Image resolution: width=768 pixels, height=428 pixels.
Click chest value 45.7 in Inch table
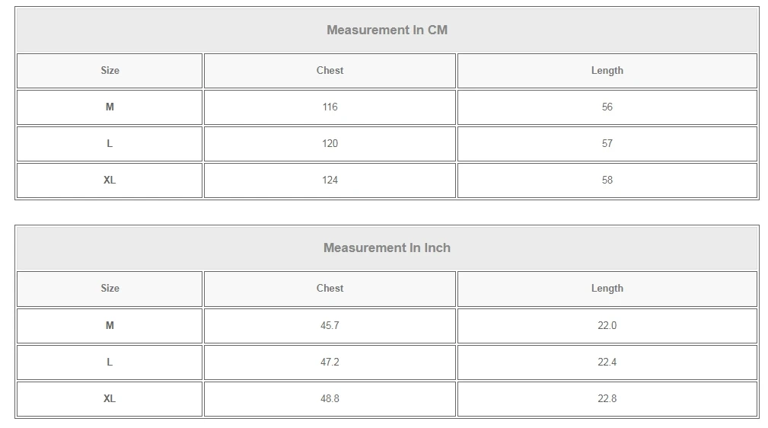330,326
